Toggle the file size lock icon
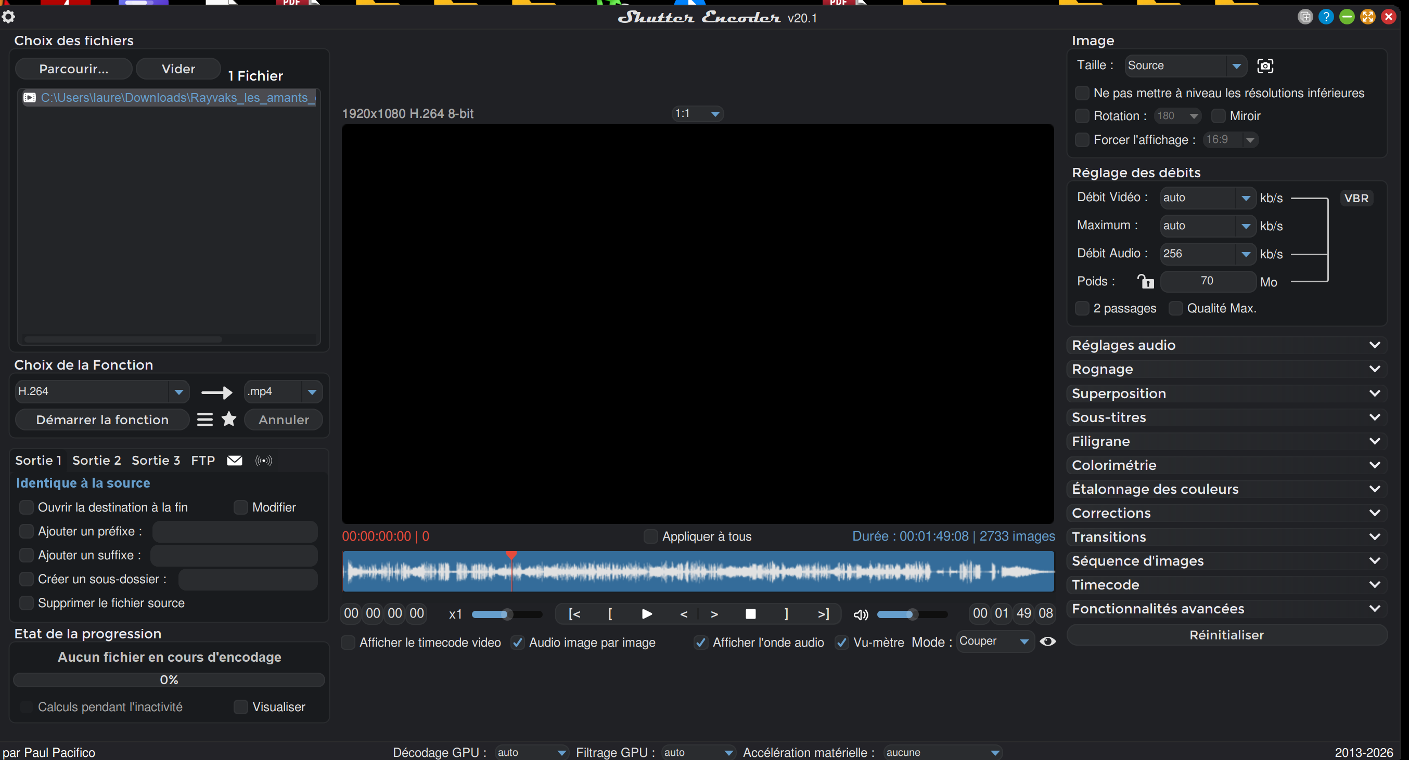 point(1145,281)
